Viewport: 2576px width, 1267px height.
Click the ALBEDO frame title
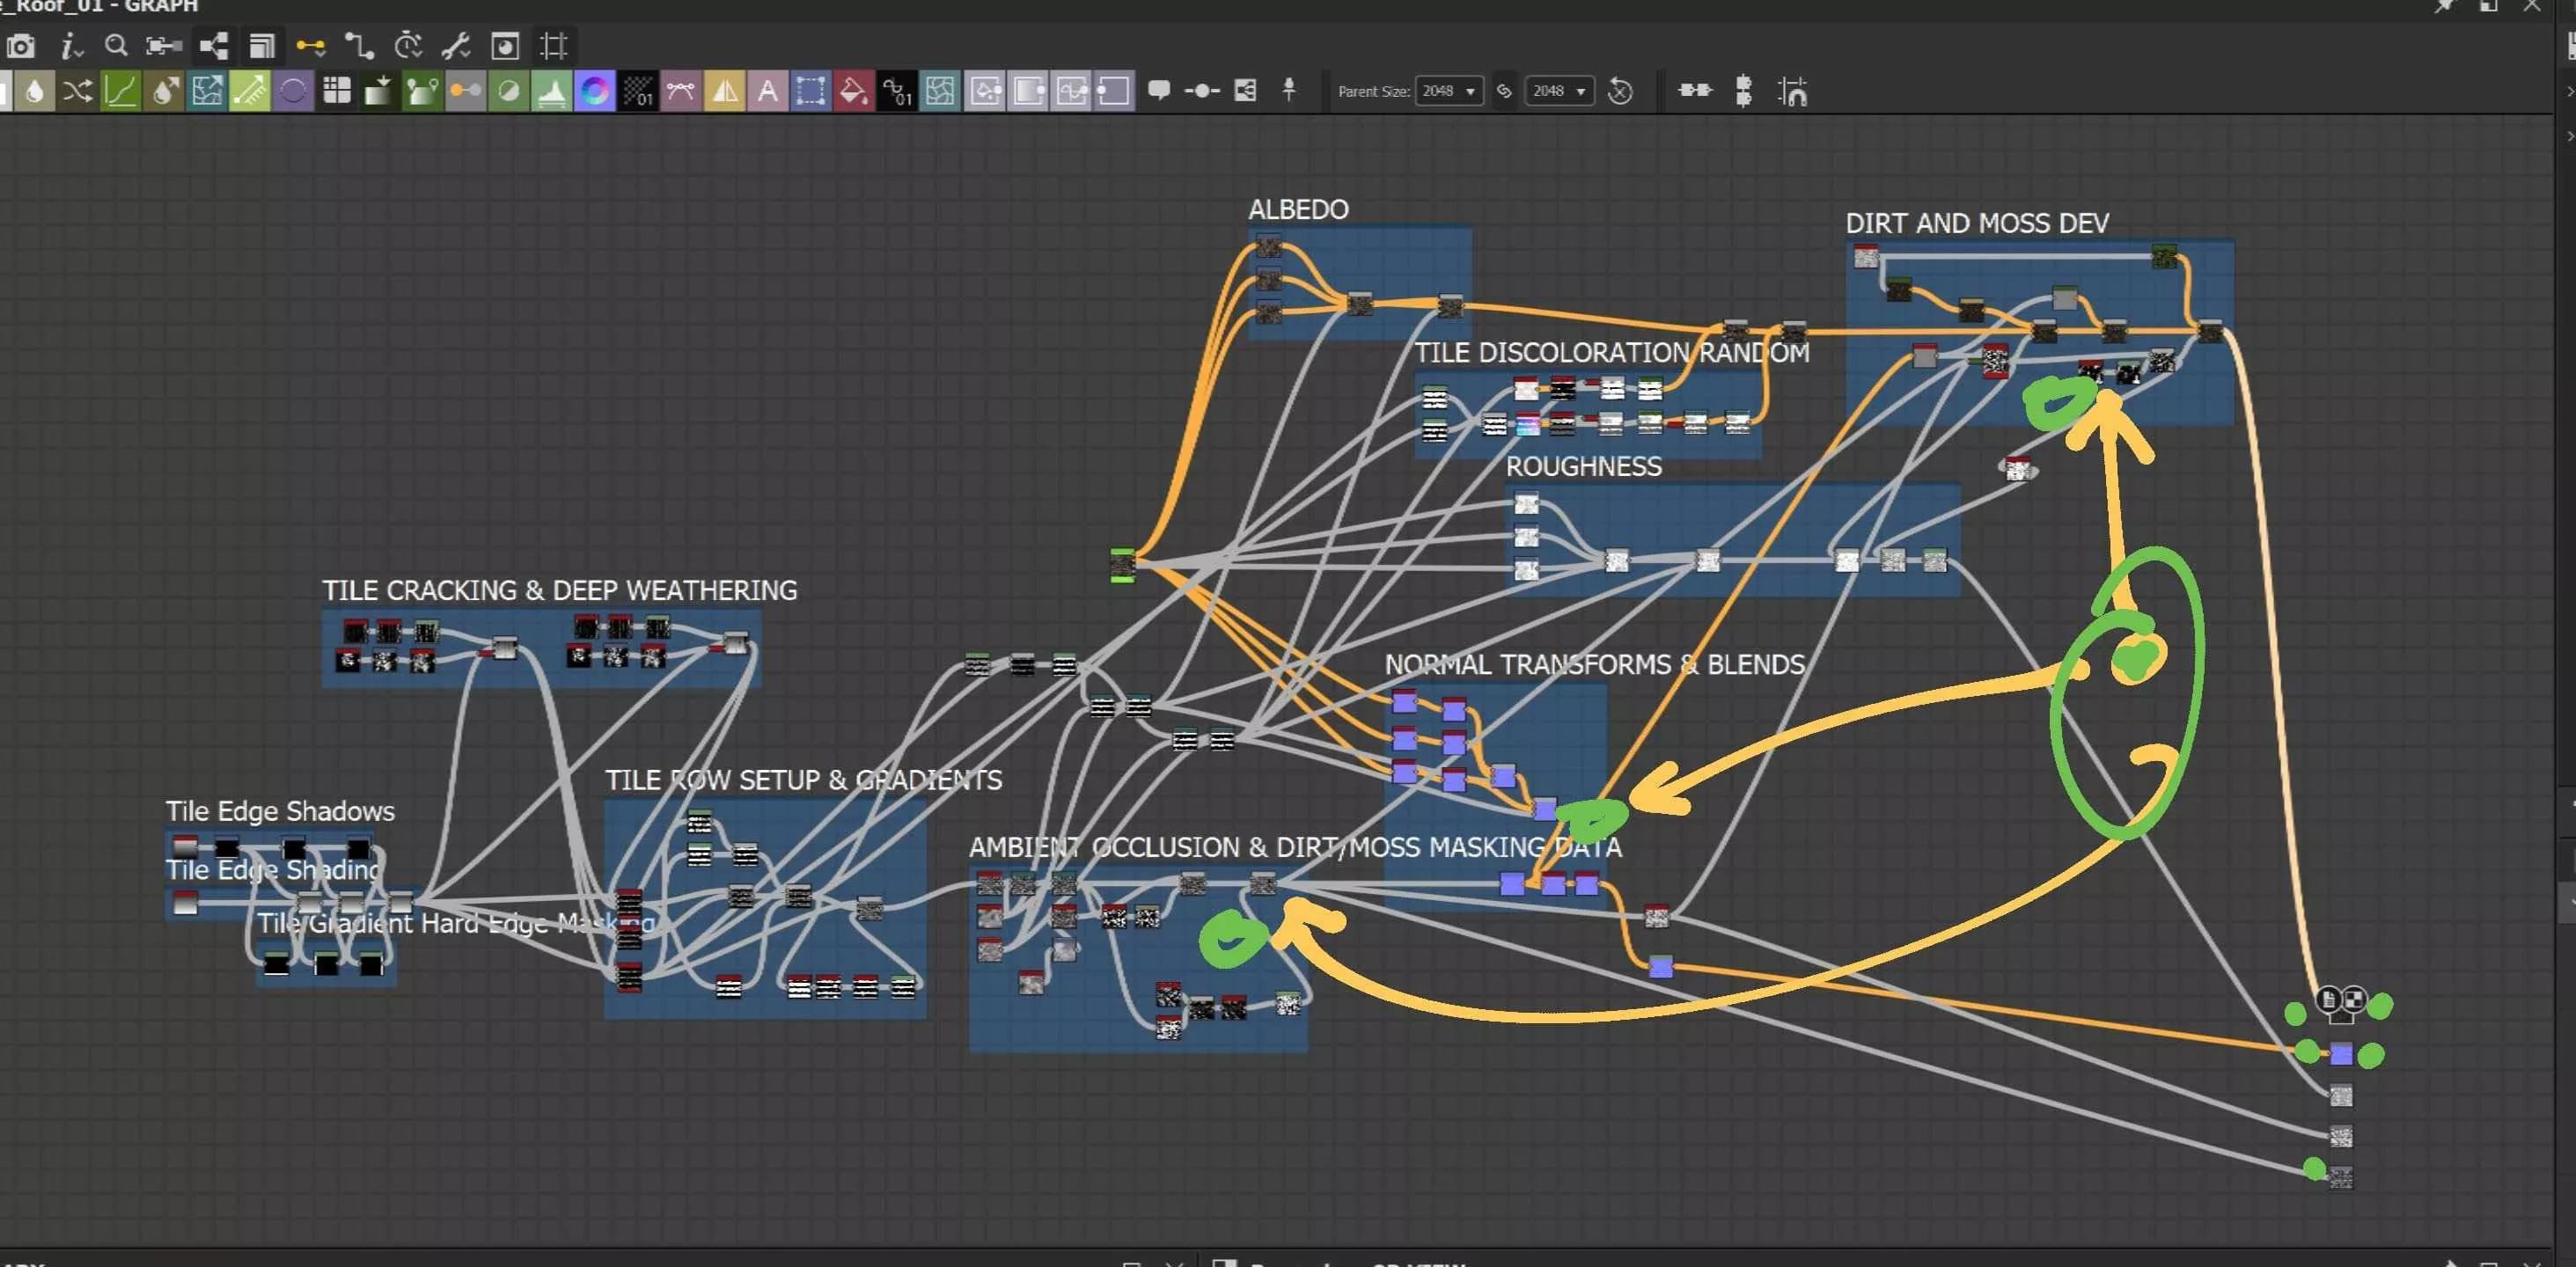(1297, 209)
